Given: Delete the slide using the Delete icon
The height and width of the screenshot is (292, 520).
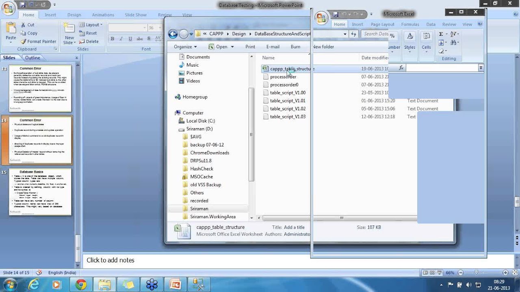Looking at the screenshot, I should (82, 41).
